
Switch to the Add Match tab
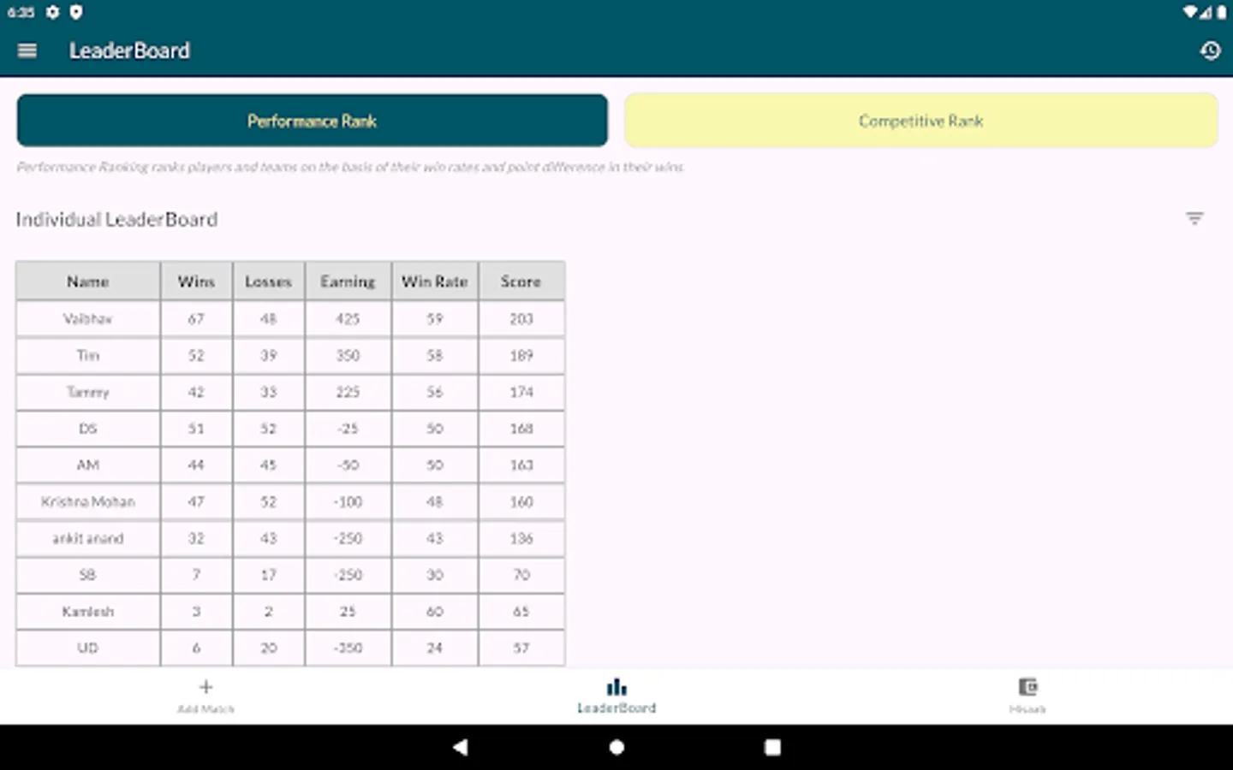206,696
